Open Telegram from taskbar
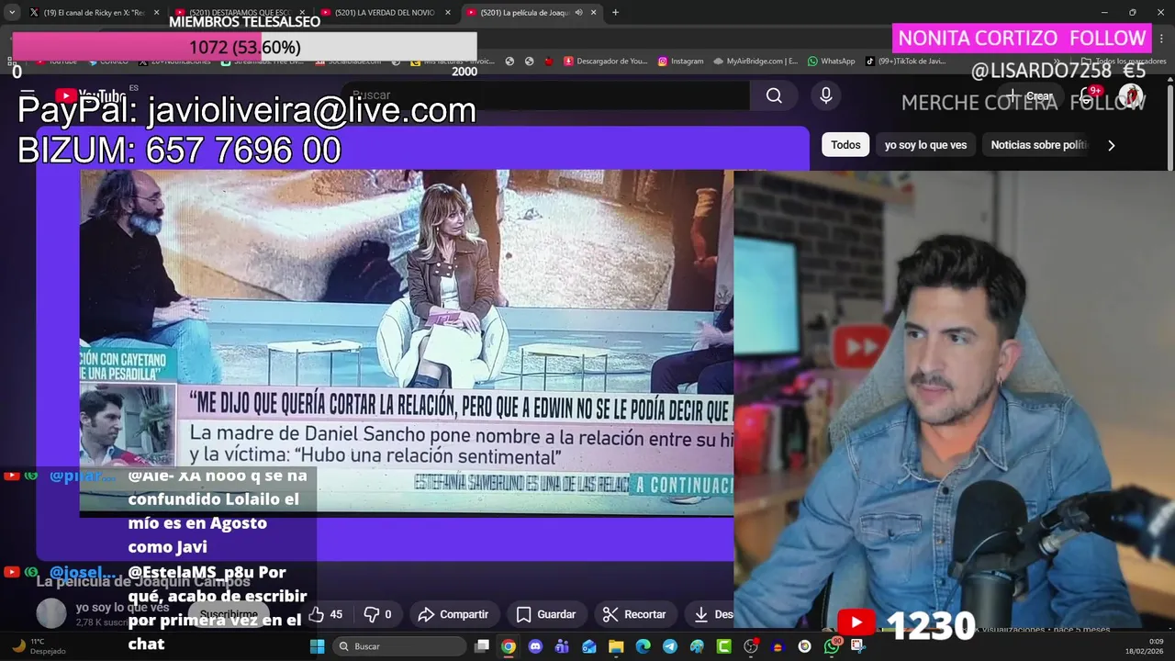1175x661 pixels. coord(670,646)
